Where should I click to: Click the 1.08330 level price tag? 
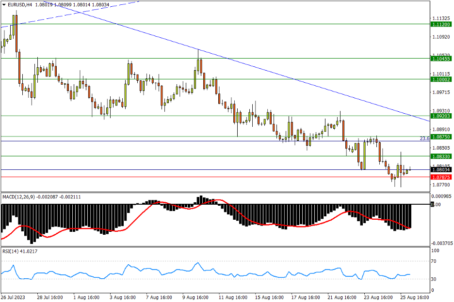441,156
